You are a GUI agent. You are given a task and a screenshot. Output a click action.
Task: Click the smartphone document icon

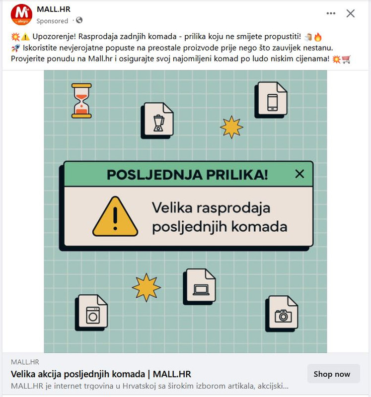coord(271,100)
